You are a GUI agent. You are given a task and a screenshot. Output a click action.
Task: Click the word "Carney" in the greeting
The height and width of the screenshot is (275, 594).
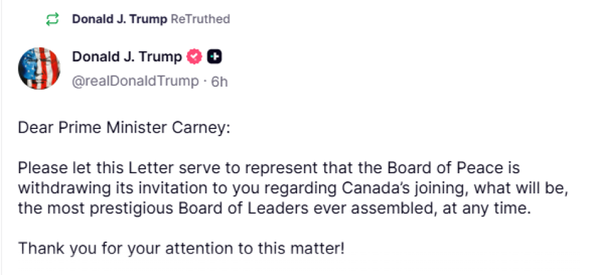[x=202, y=128]
